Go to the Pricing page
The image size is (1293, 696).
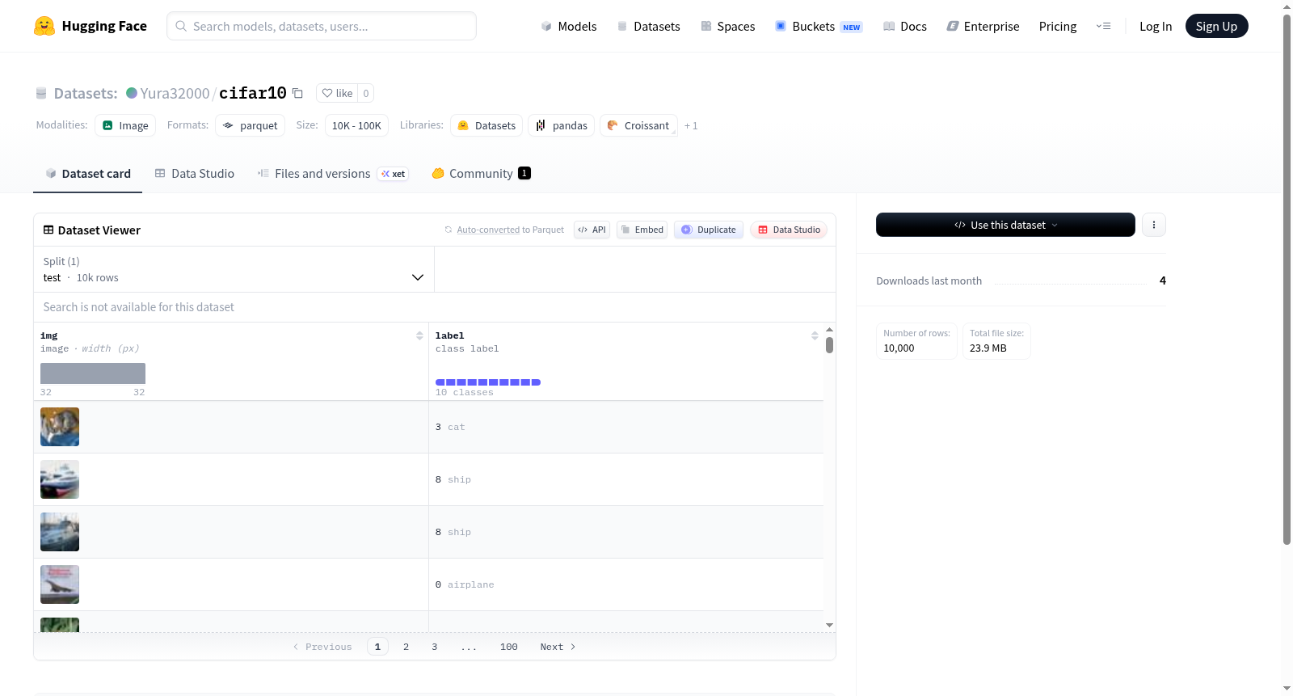pyautogui.click(x=1058, y=26)
